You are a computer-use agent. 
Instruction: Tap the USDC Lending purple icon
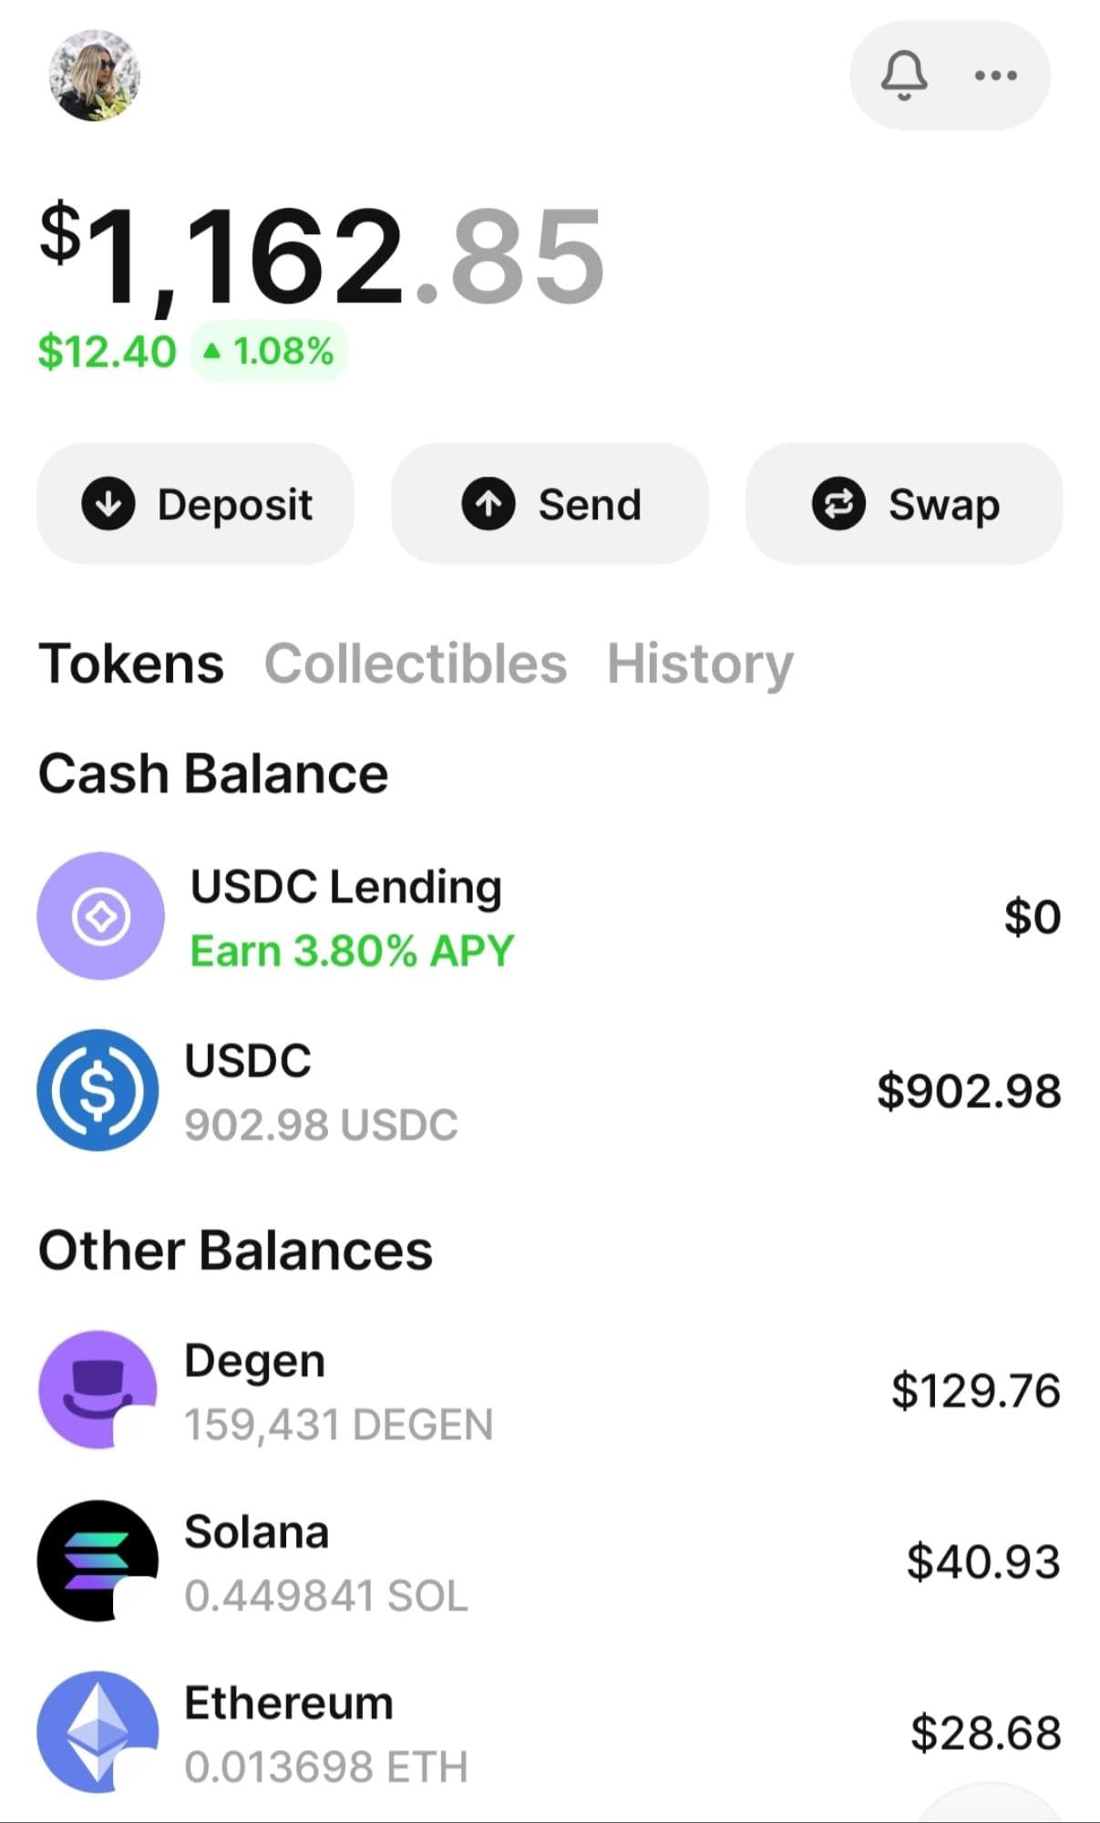(x=100, y=916)
